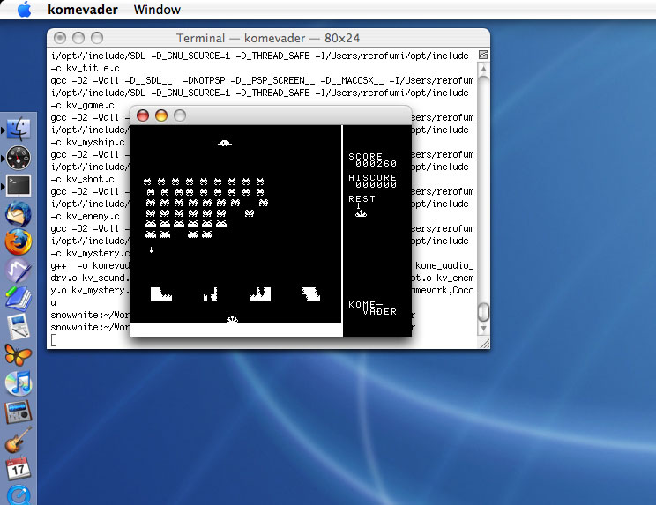The width and height of the screenshot is (656, 505).
Task: Close the Terminal window
Action: tap(60, 38)
